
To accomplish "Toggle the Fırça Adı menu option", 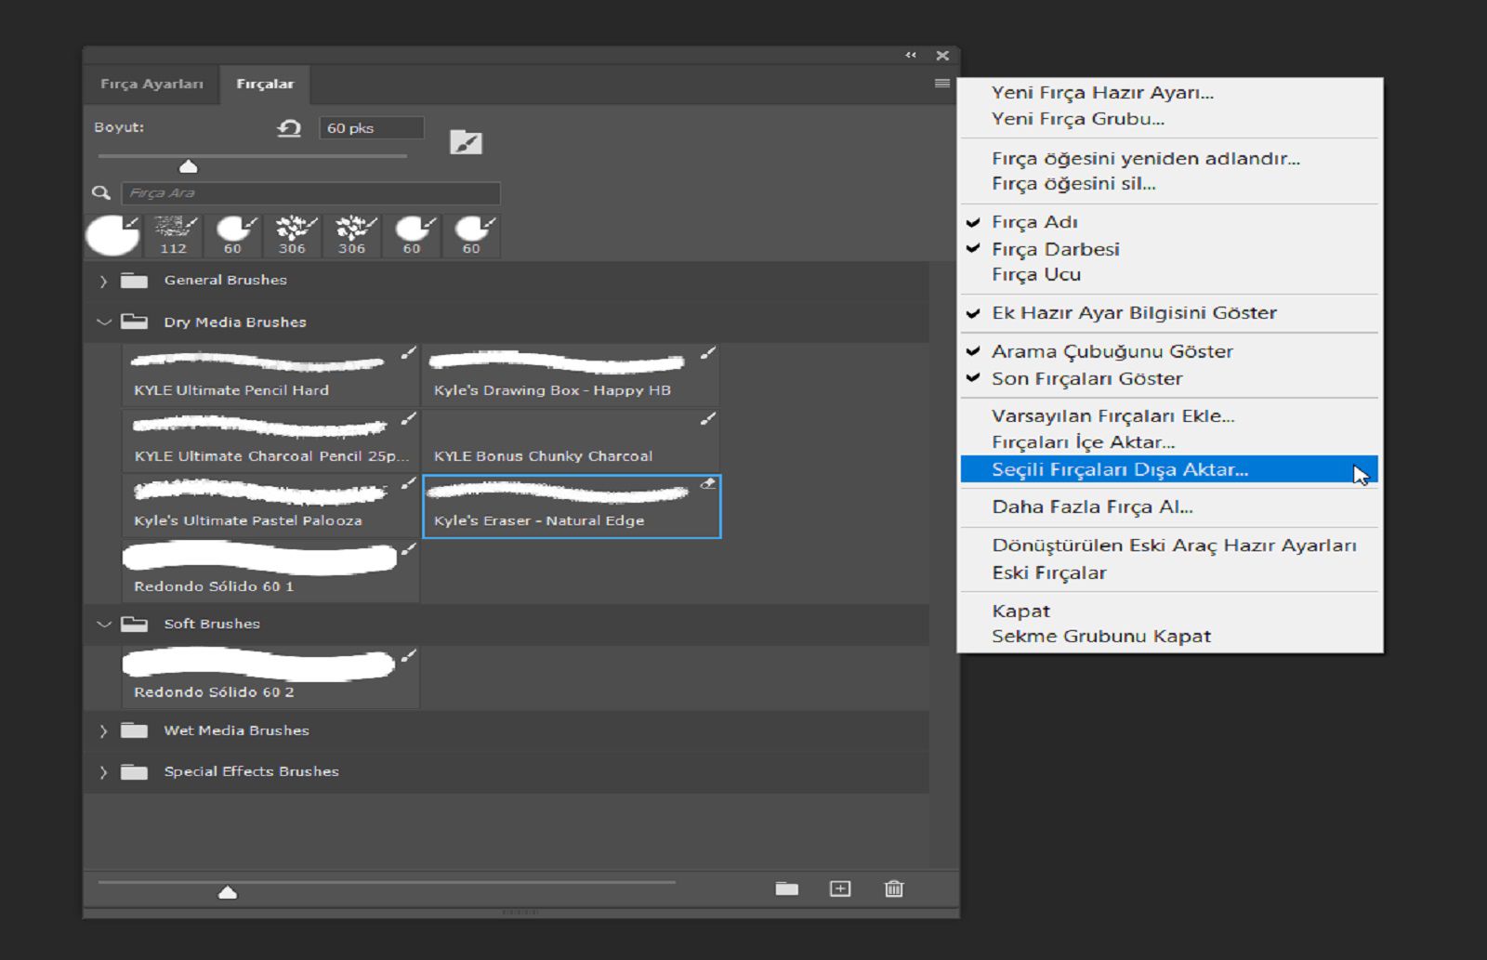I will point(1169,222).
